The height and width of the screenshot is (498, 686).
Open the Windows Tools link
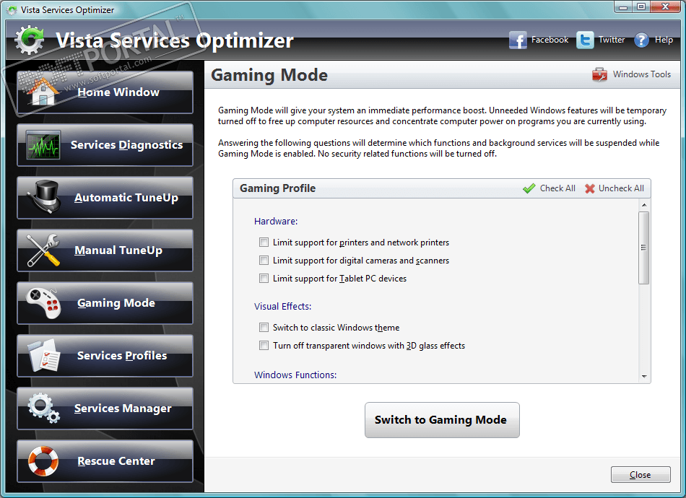click(x=642, y=74)
